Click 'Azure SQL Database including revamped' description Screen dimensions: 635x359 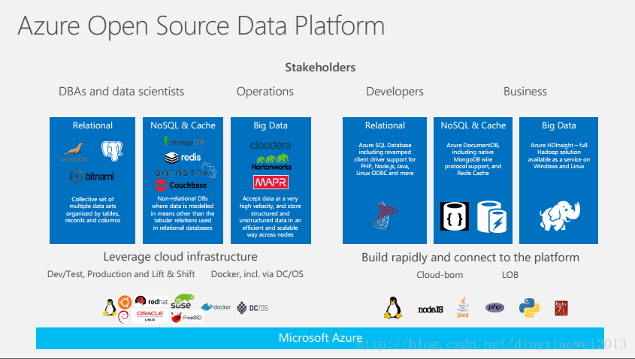(385, 159)
